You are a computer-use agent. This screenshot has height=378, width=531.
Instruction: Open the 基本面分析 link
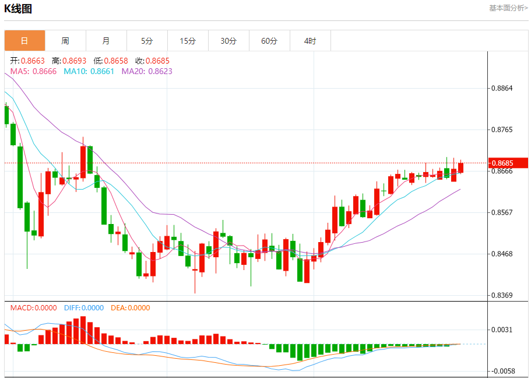pyautogui.click(x=508, y=8)
